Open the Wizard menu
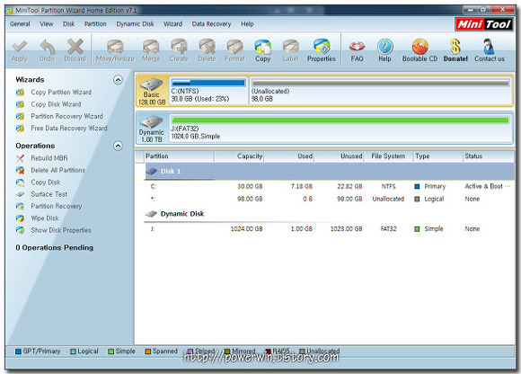 [x=172, y=24]
